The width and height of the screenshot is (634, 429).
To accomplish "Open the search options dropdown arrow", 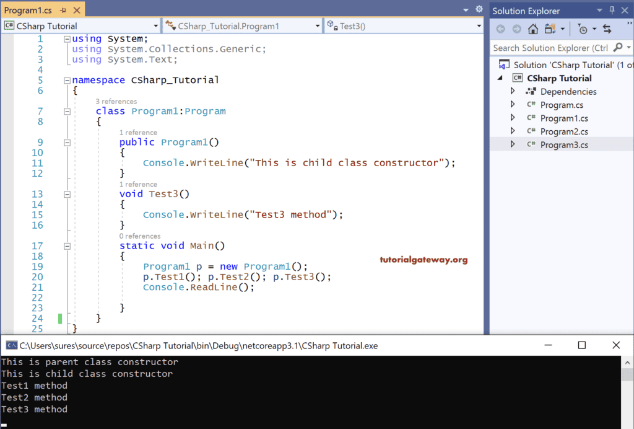I will [x=629, y=48].
